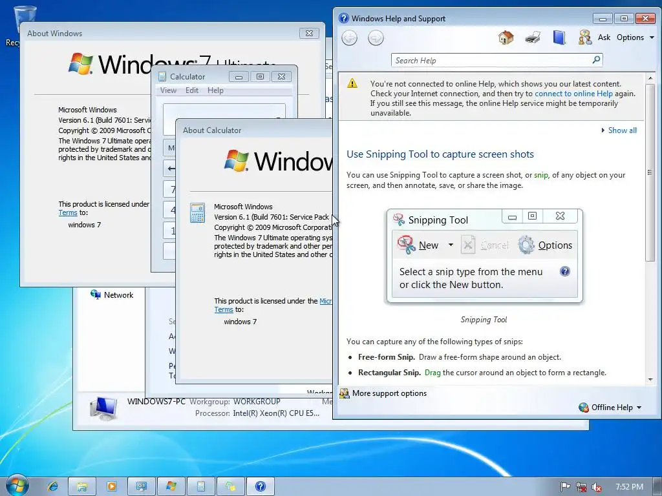The width and height of the screenshot is (662, 496).
Task: Open the Start menu orb
Action: [16, 484]
